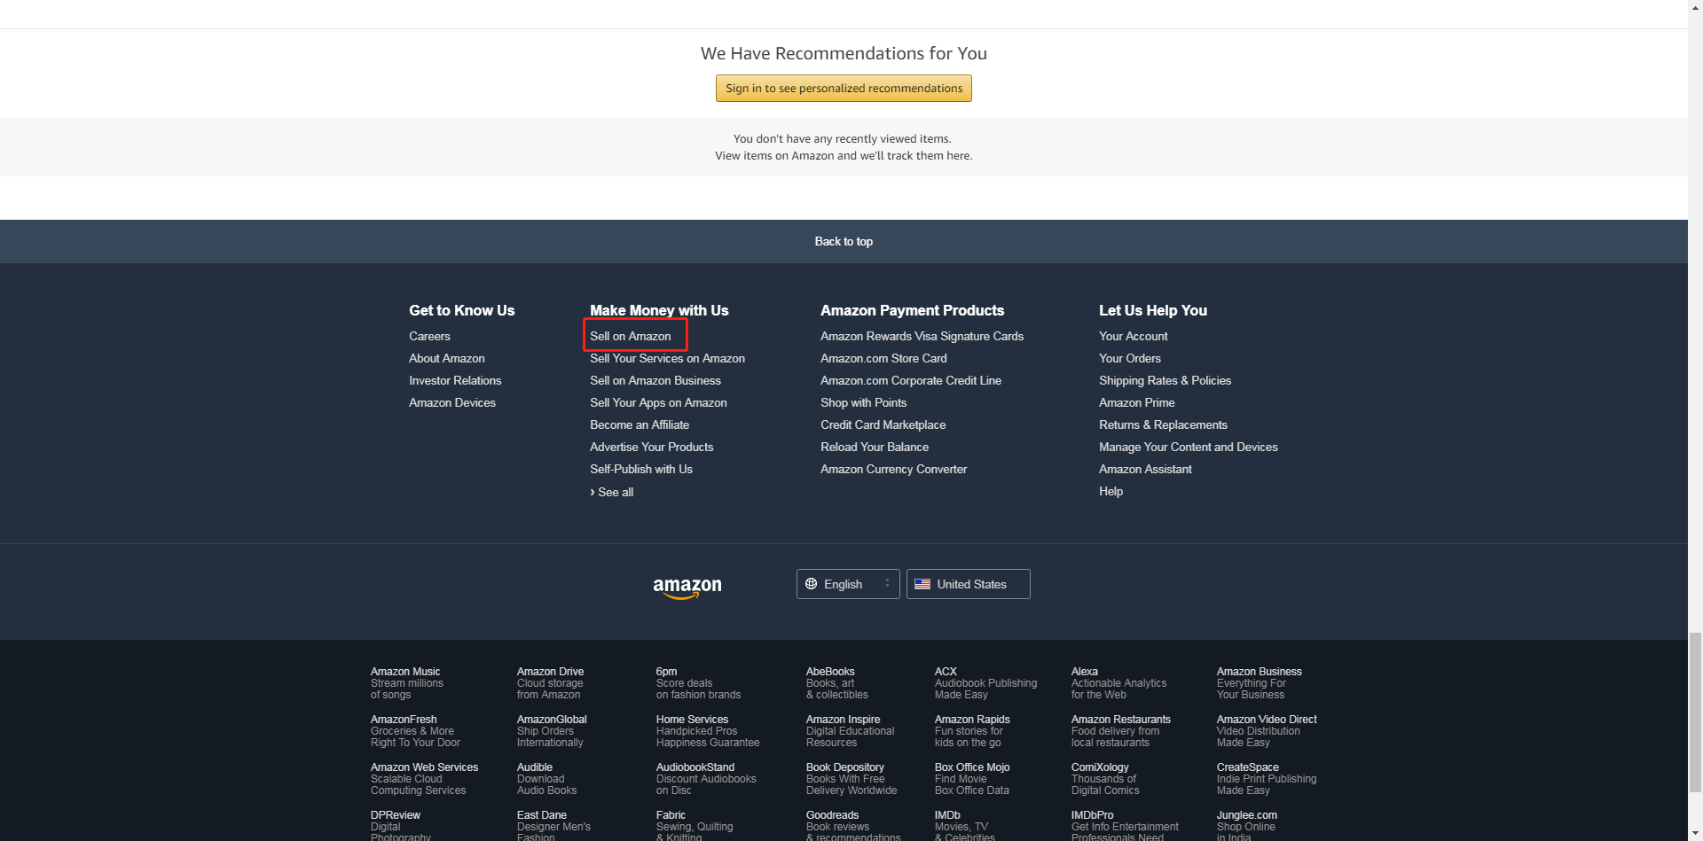The width and height of the screenshot is (1703, 841).
Task: Click Sign in to see personalized recommendations
Action: coord(844,88)
